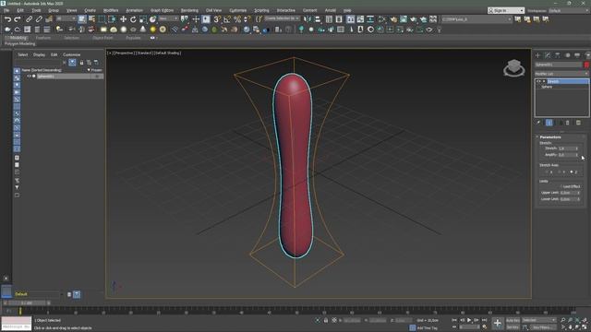The height and width of the screenshot is (332, 591).
Task: Click the Align tool icon
Action: click(318, 19)
